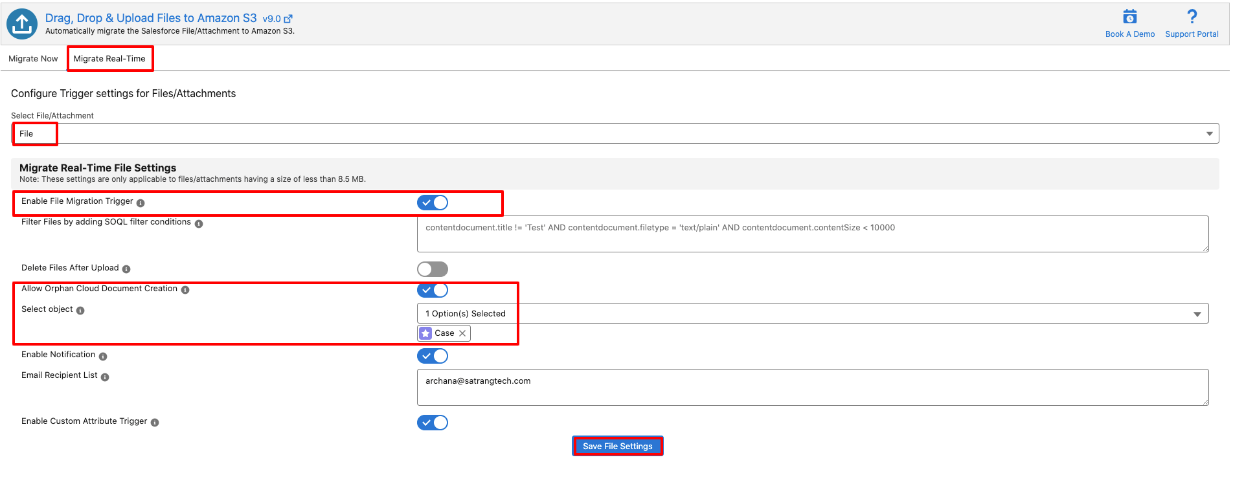Switch to Migrate Now tab
The image size is (1233, 497).
click(33, 58)
